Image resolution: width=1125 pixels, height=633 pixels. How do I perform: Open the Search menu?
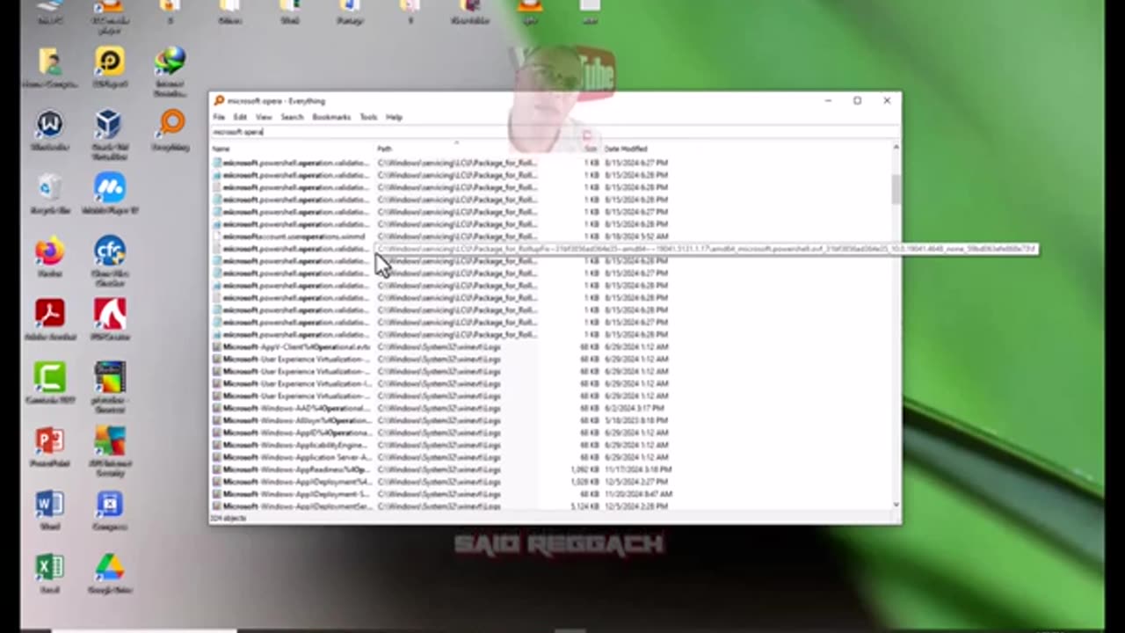[x=292, y=117]
